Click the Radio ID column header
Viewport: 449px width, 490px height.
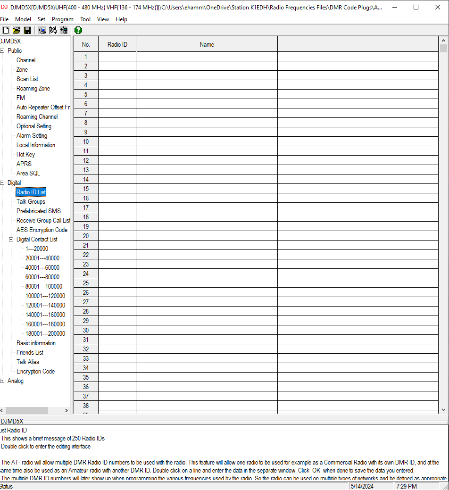pyautogui.click(x=117, y=44)
